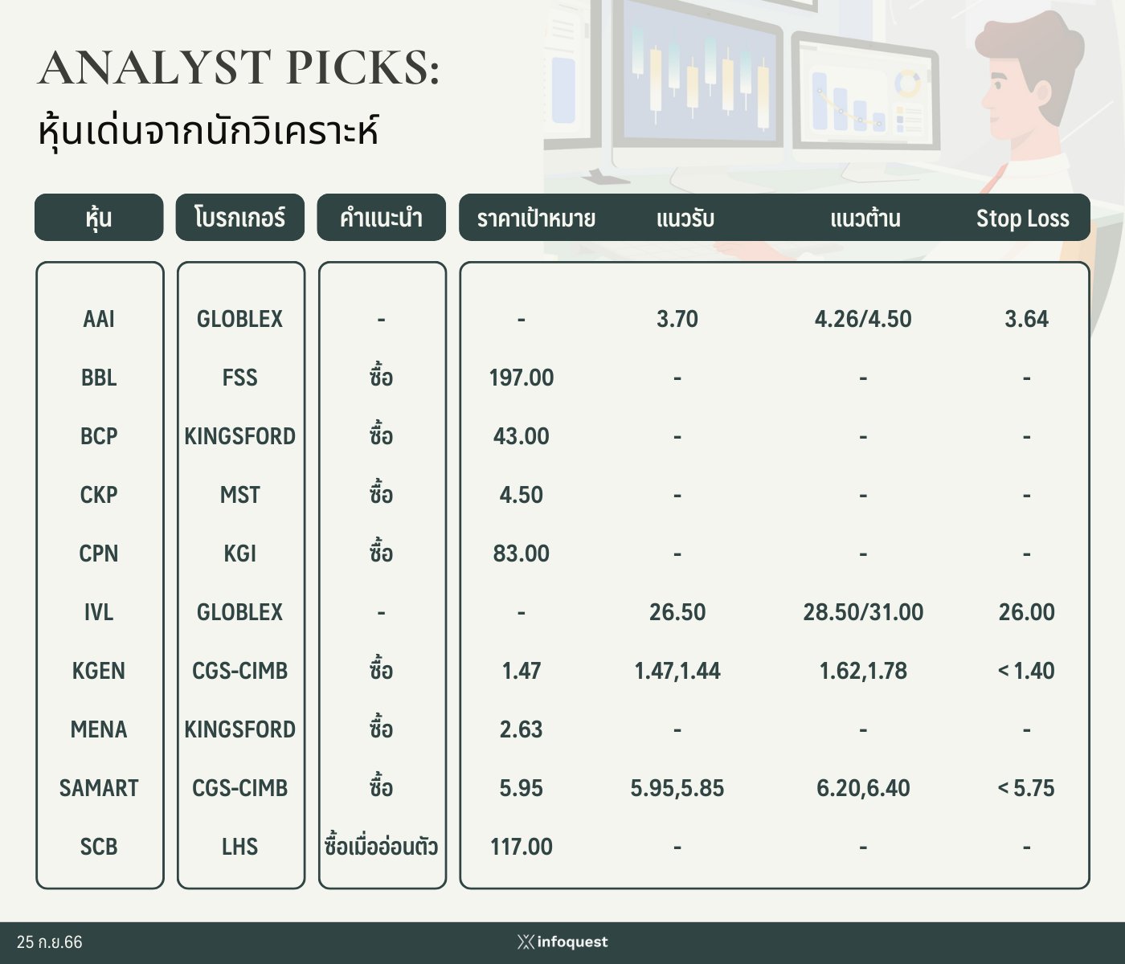1125x964 pixels.
Task: Click the MST broker name
Action: [240, 495]
